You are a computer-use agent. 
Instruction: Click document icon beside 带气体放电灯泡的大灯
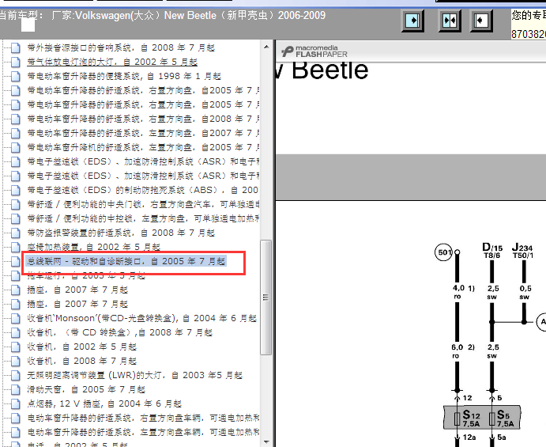15,62
